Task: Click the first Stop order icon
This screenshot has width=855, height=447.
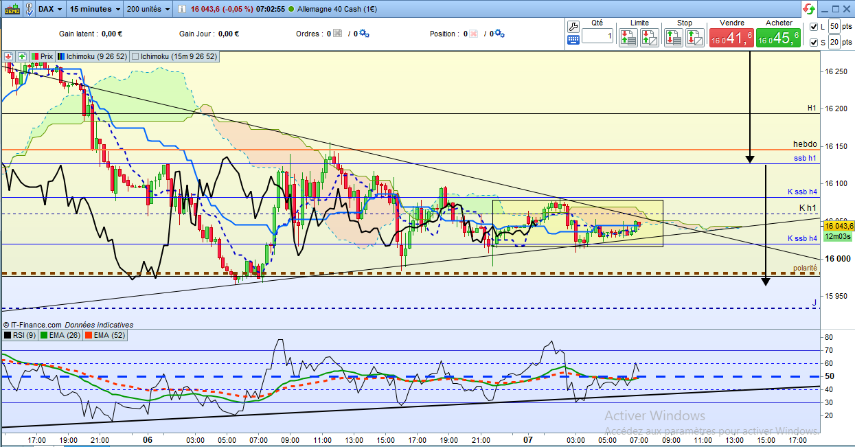Action: point(674,37)
